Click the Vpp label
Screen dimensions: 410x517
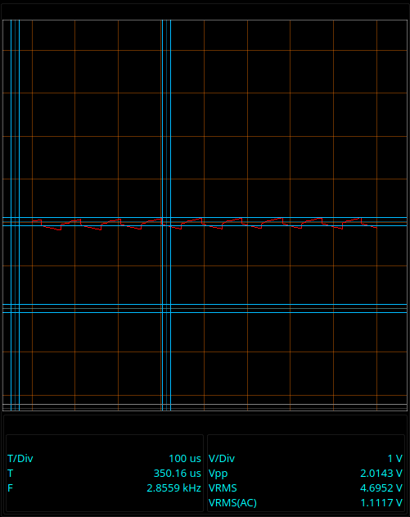(218, 474)
